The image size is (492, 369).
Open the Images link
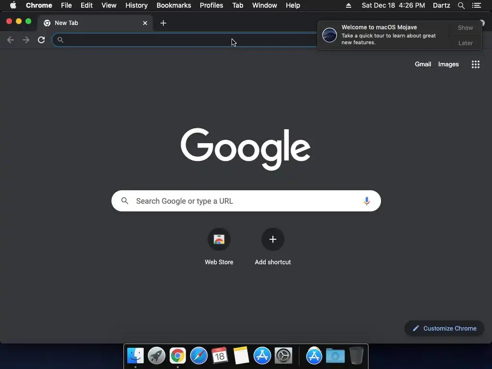(448, 64)
